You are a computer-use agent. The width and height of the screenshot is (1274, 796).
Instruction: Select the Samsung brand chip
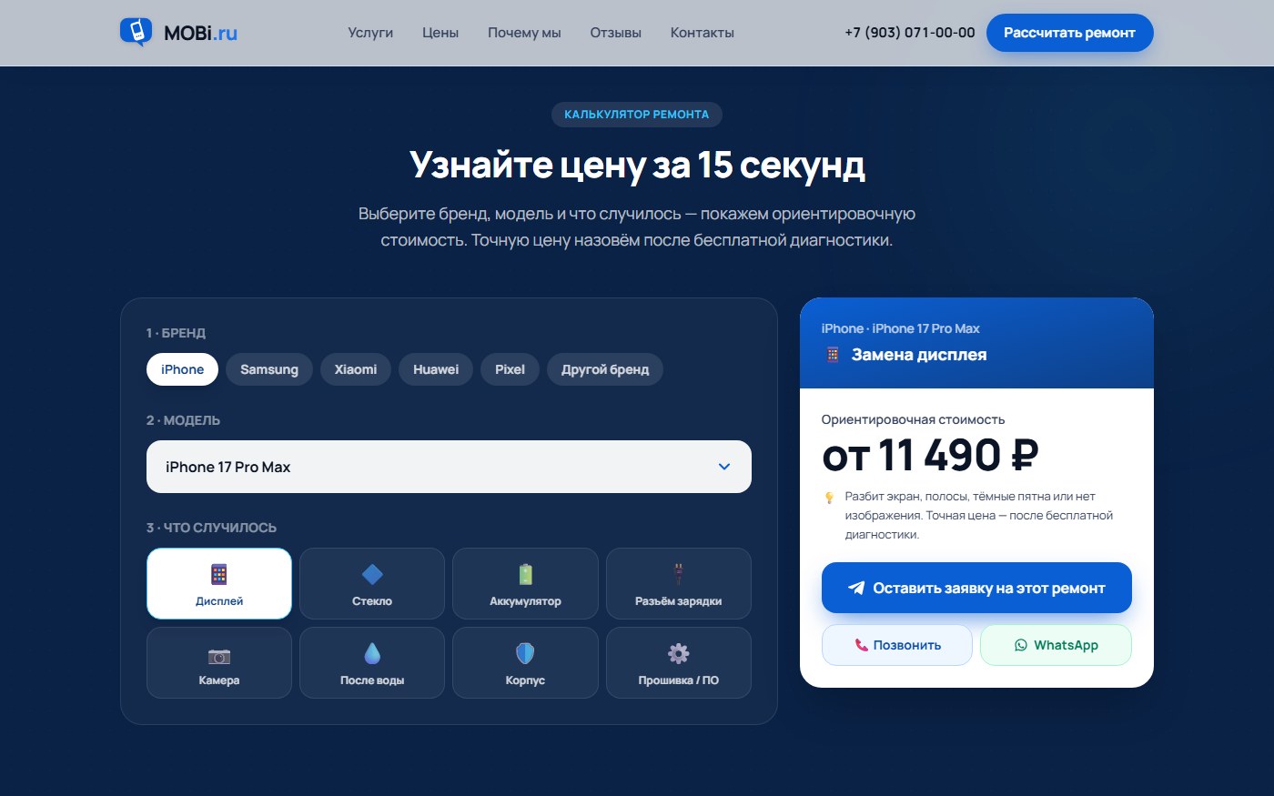269,369
